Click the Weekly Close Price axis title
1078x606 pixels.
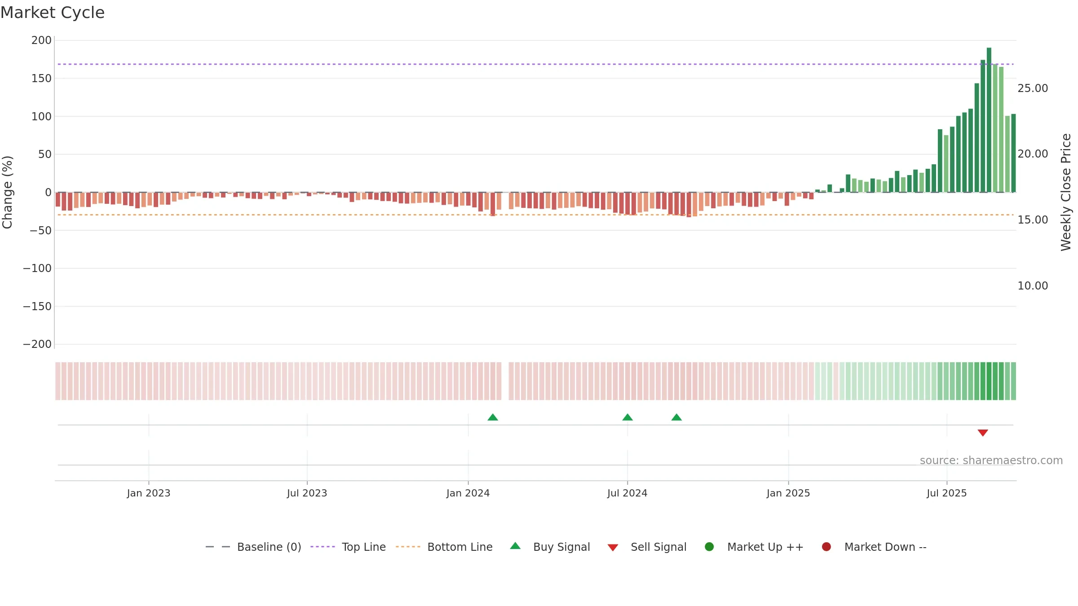click(x=1066, y=193)
